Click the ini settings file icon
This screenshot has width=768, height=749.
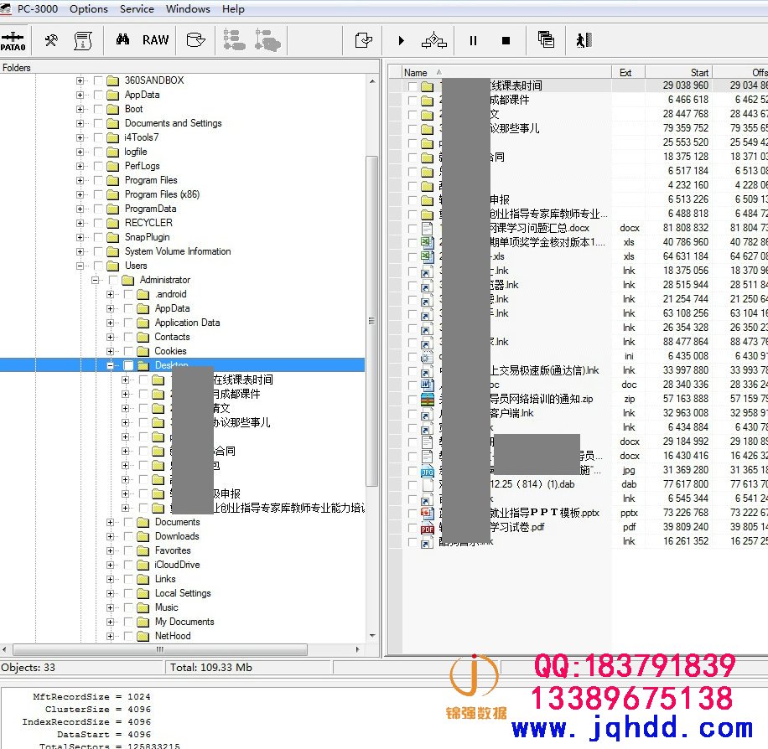tap(427, 356)
